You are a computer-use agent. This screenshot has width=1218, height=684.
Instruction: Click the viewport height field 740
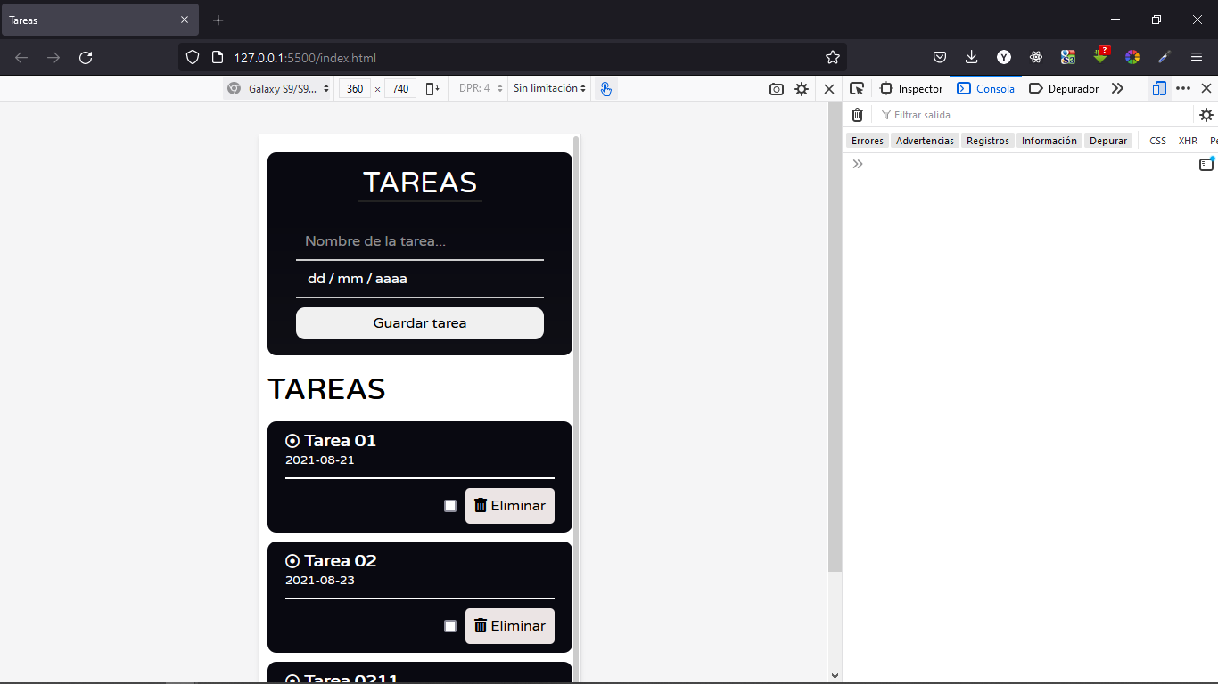[x=400, y=89]
